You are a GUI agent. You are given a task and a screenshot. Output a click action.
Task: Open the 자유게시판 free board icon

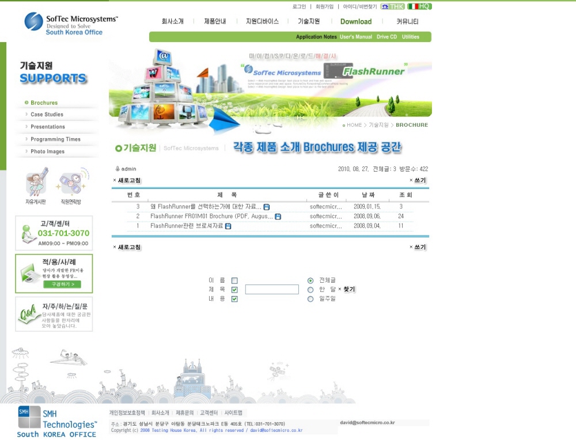[36, 186]
